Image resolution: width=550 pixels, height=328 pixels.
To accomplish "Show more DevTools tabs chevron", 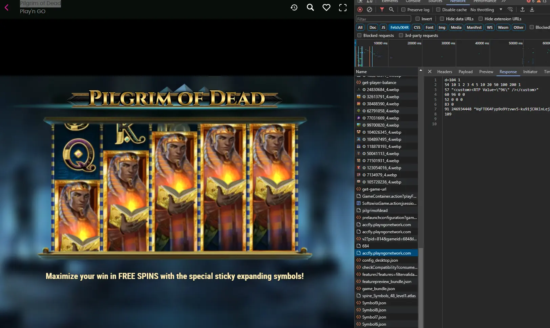I will tap(504, 1).
